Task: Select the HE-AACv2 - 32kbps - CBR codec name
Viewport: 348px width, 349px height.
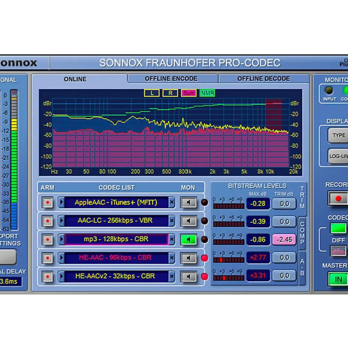Action: [116, 276]
